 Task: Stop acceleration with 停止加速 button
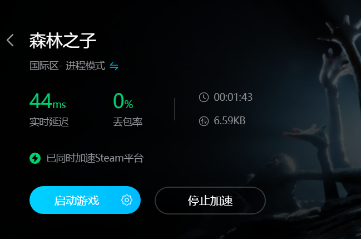click(210, 201)
